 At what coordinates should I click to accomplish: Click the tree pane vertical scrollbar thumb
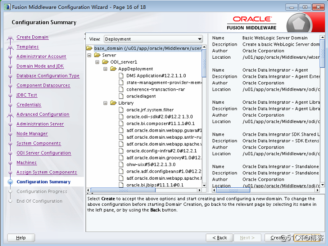pyautogui.click(x=204, y=64)
